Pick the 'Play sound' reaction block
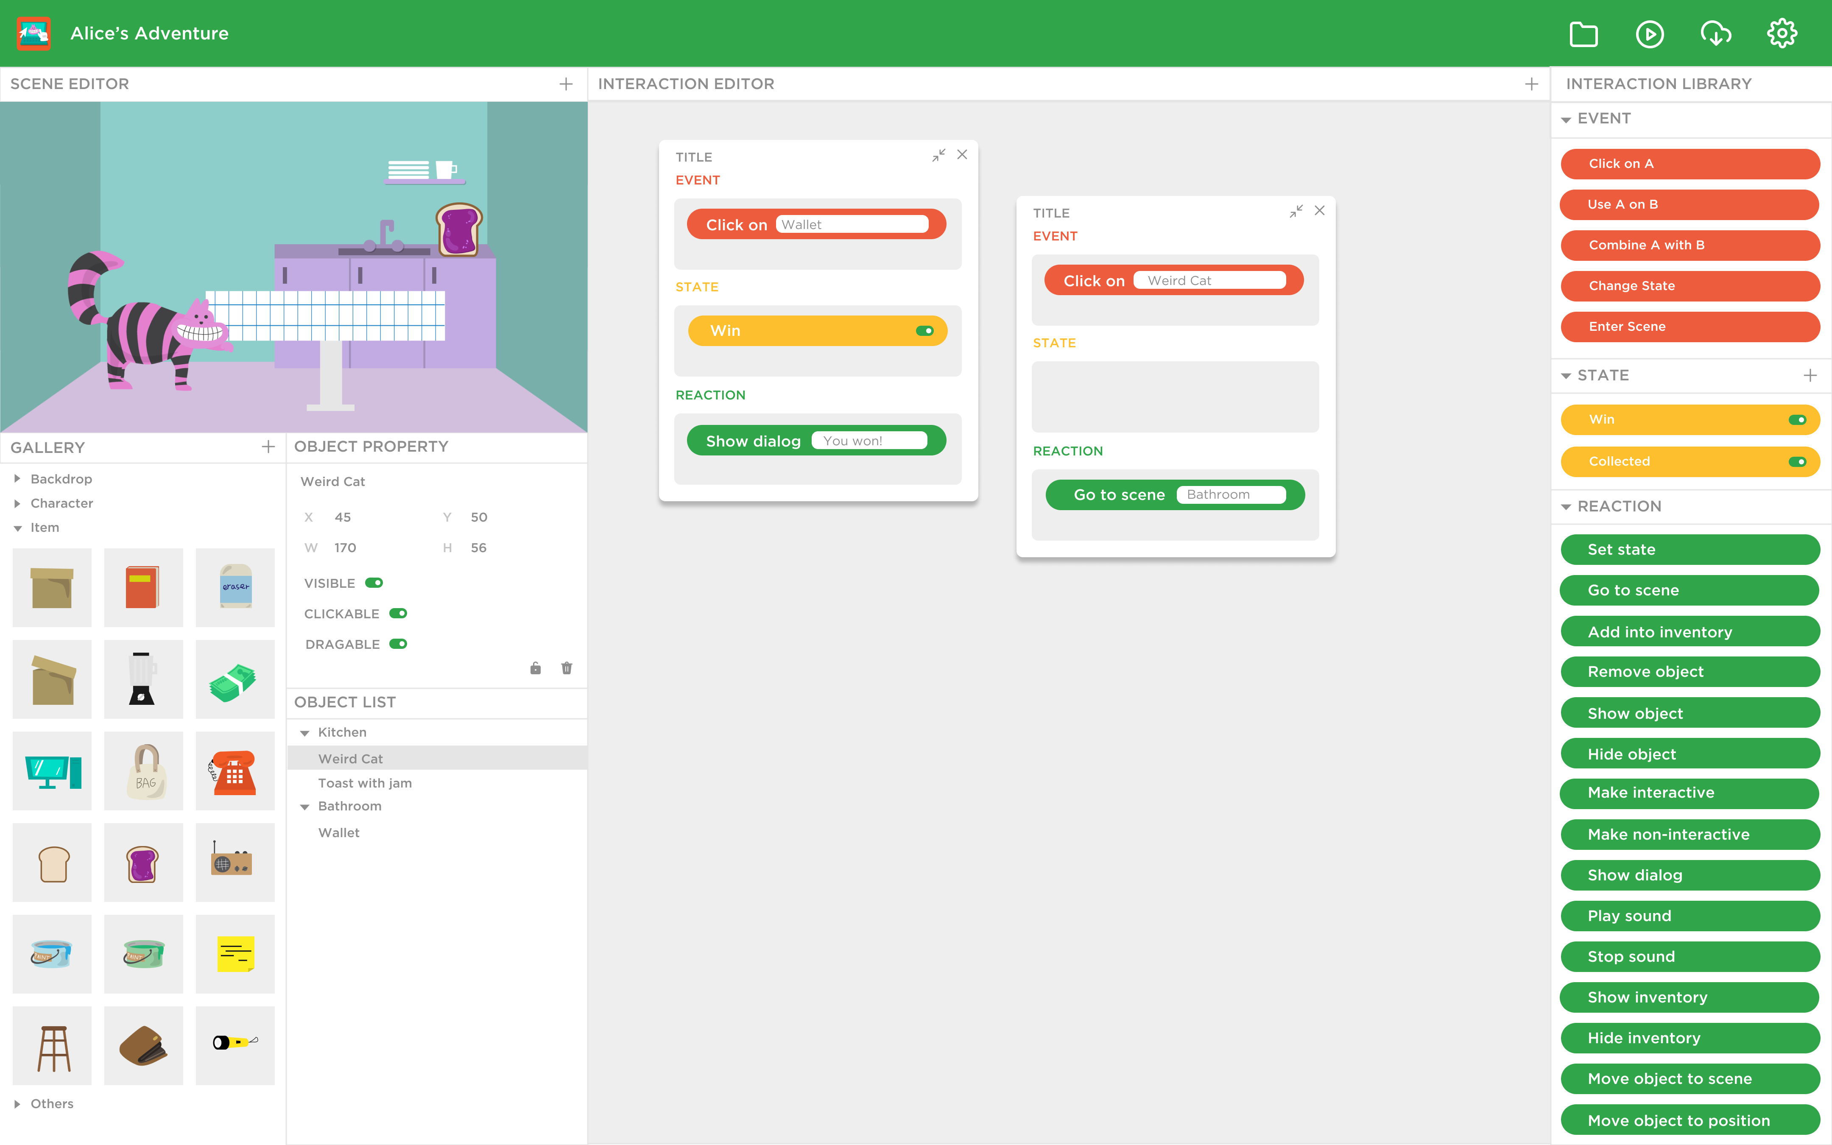 pyautogui.click(x=1690, y=916)
